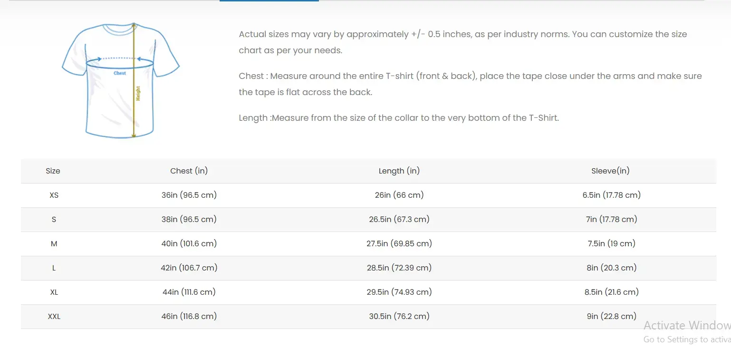The image size is (731, 348).
Task: Select the 26in (66 cm) length cell
Action: (399, 195)
